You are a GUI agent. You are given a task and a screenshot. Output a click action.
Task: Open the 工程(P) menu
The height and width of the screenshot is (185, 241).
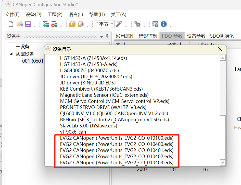click(55, 15)
